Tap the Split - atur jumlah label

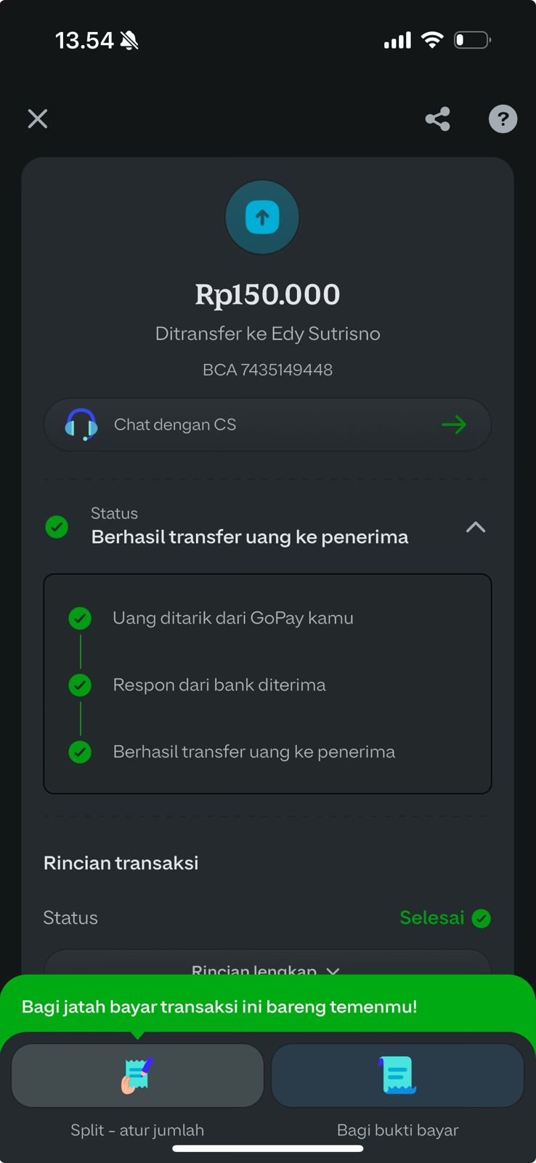(137, 1130)
